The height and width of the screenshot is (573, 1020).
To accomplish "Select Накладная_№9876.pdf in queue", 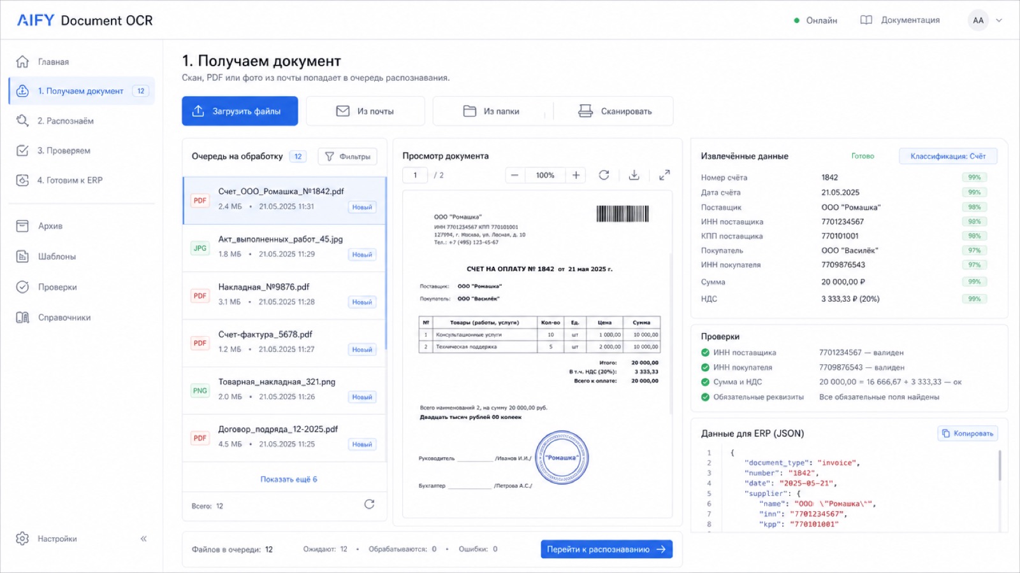I will (x=284, y=295).
